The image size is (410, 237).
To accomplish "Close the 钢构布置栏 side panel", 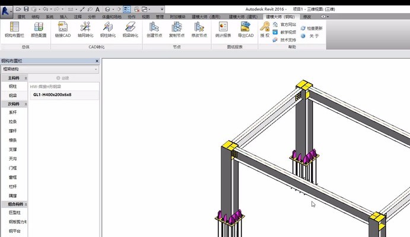I will (x=97, y=61).
